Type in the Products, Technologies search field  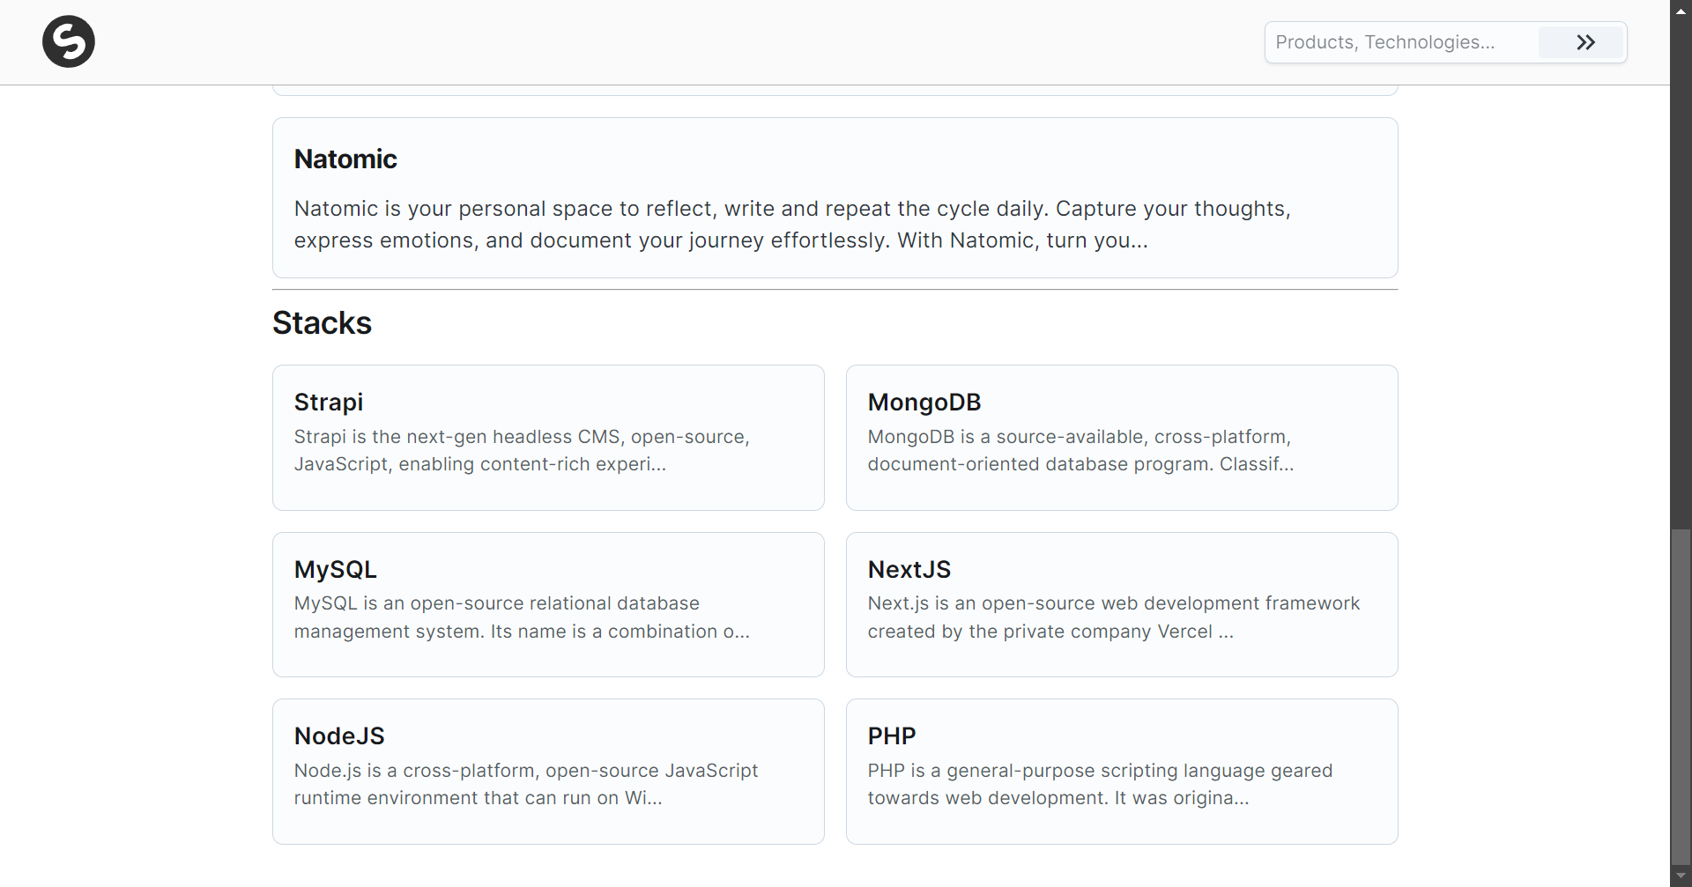click(1401, 42)
